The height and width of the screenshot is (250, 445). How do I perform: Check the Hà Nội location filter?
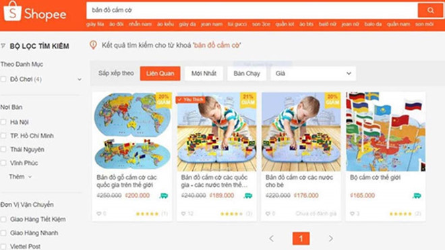tap(3, 122)
